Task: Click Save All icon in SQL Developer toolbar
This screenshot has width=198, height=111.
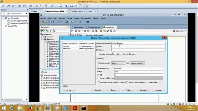Action: point(53,22)
